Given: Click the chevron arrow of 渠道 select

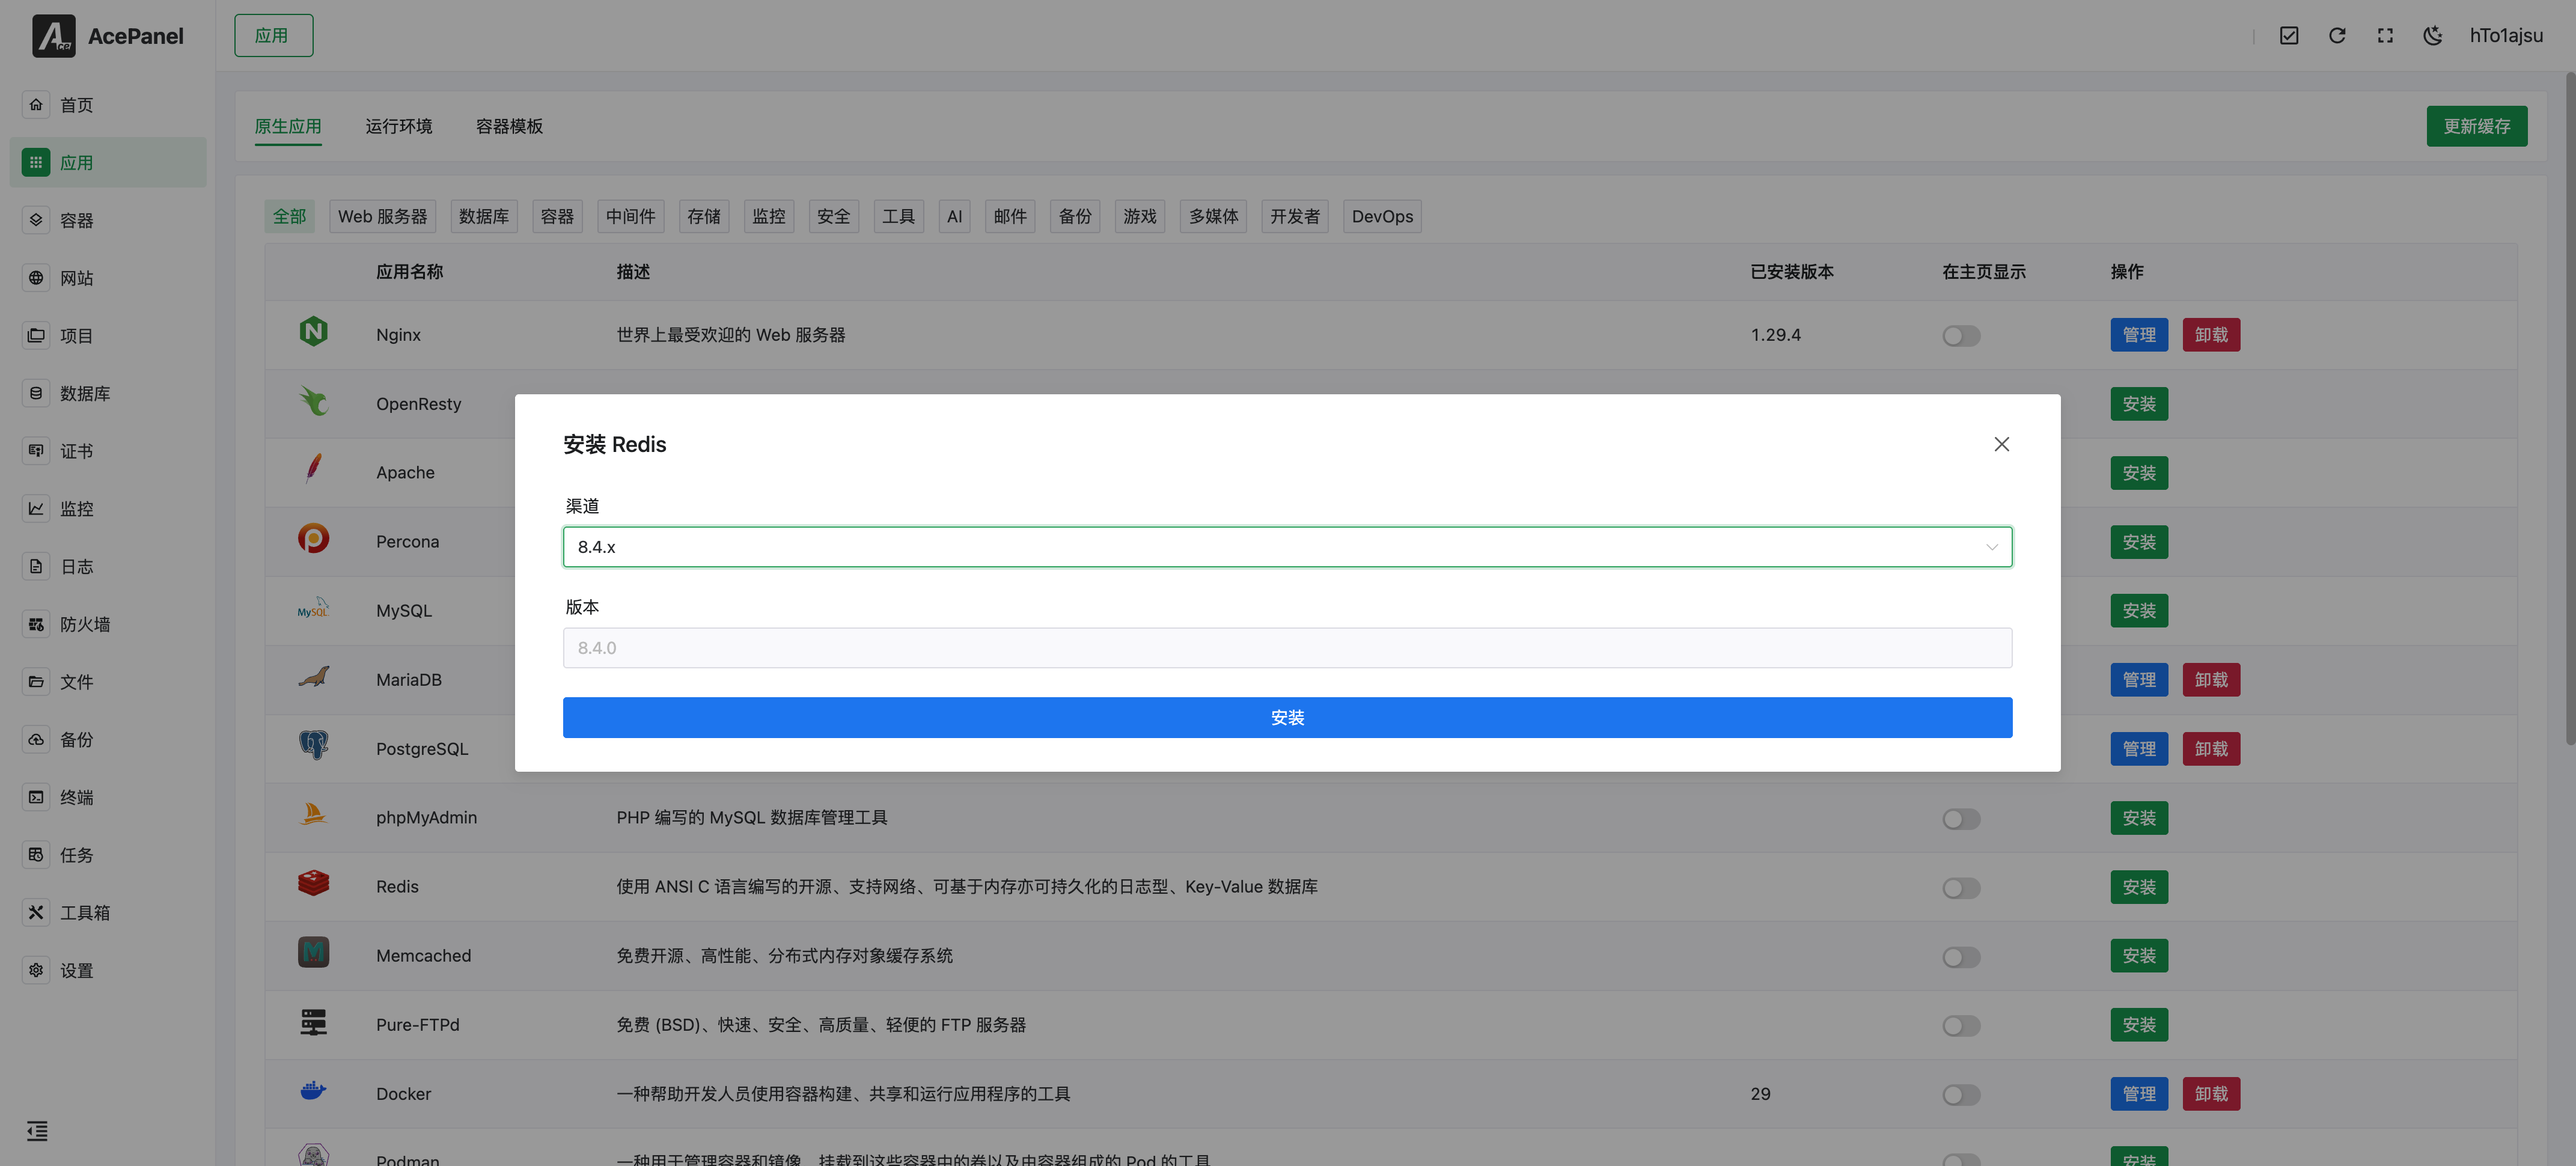Looking at the screenshot, I should coord(1991,547).
